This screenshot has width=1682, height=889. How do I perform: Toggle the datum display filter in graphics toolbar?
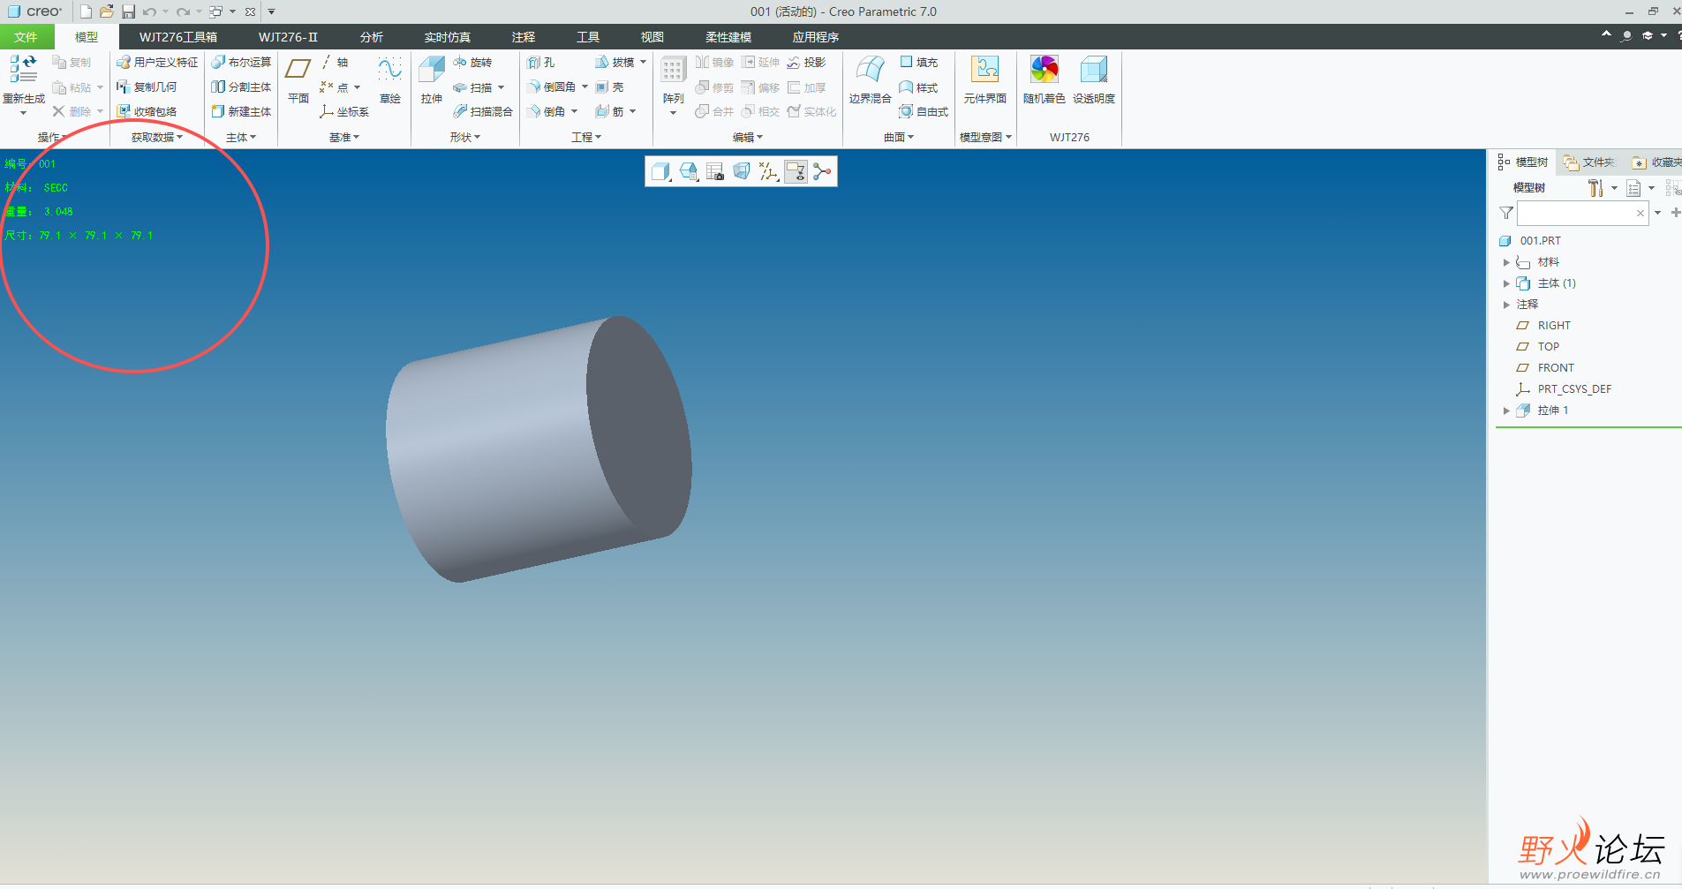(767, 171)
